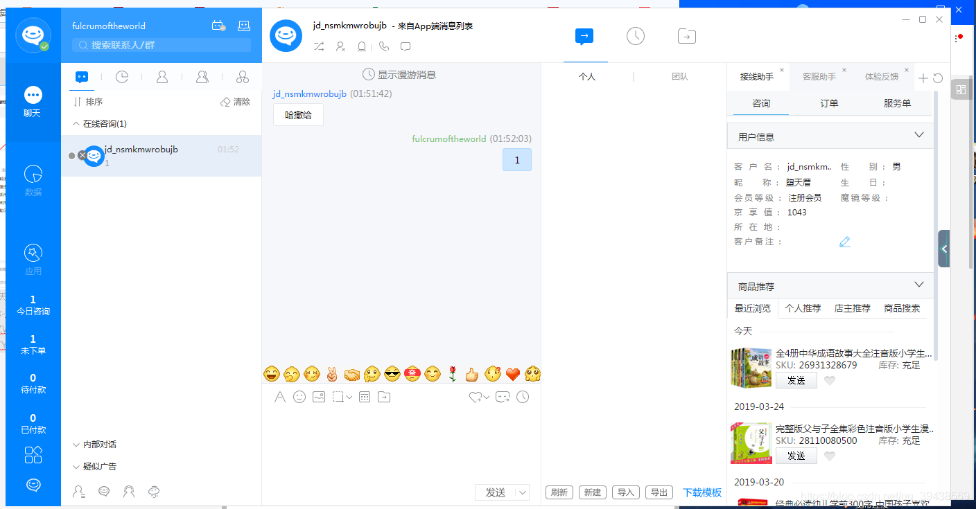Open the 聊天 chat section in sidebar
The width and height of the screenshot is (976, 509).
tap(33, 102)
